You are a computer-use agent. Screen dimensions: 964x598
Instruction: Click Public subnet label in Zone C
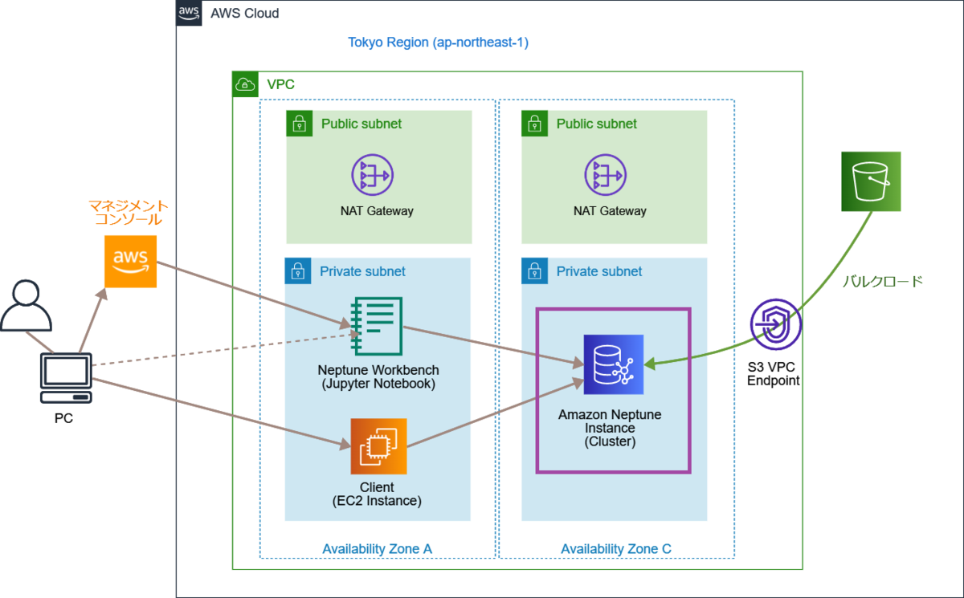click(597, 124)
